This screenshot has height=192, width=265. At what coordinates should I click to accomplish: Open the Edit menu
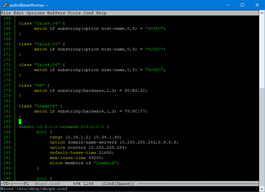point(18,13)
